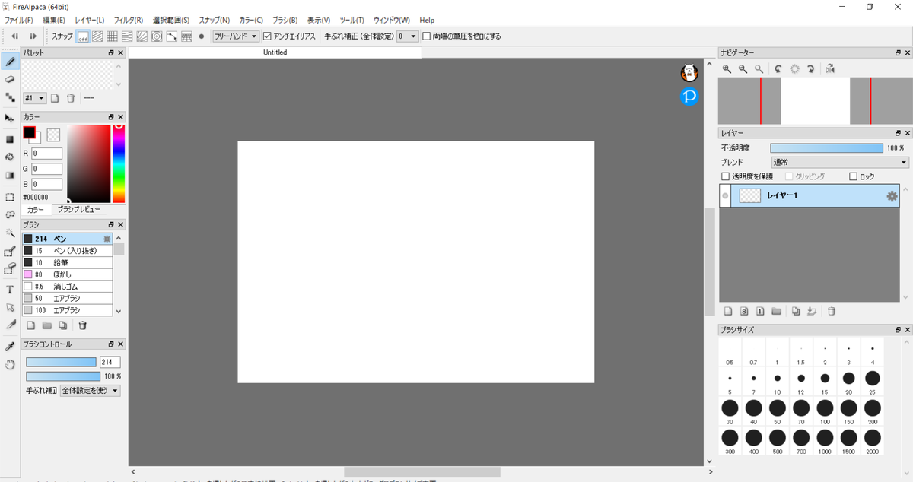
Task: Click brush size 214 input field
Action: [x=110, y=362]
